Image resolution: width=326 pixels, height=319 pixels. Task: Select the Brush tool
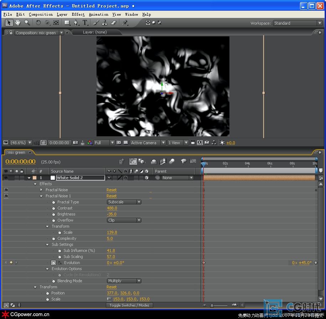[x=96, y=23]
